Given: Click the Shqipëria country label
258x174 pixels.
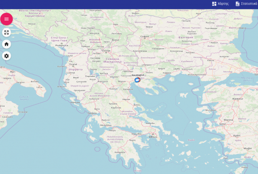Looking at the screenshot, I should [x=76, y=70].
